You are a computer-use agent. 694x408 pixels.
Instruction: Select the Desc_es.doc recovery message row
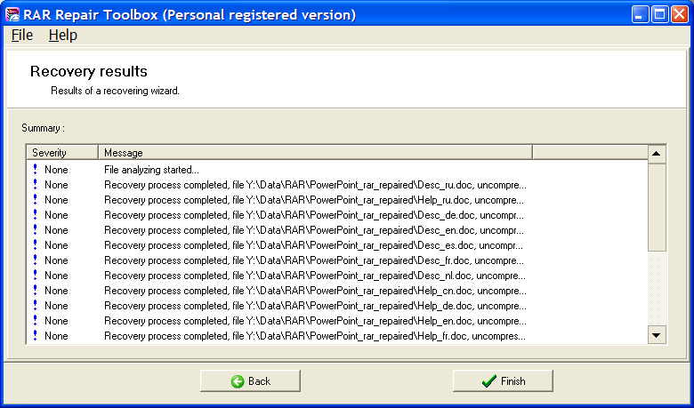[314, 244]
